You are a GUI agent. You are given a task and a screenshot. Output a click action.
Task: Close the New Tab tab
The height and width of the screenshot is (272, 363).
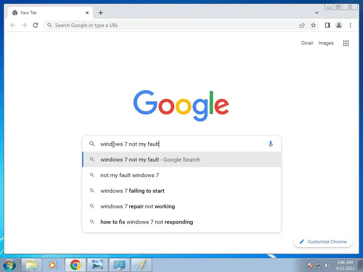coord(87,13)
